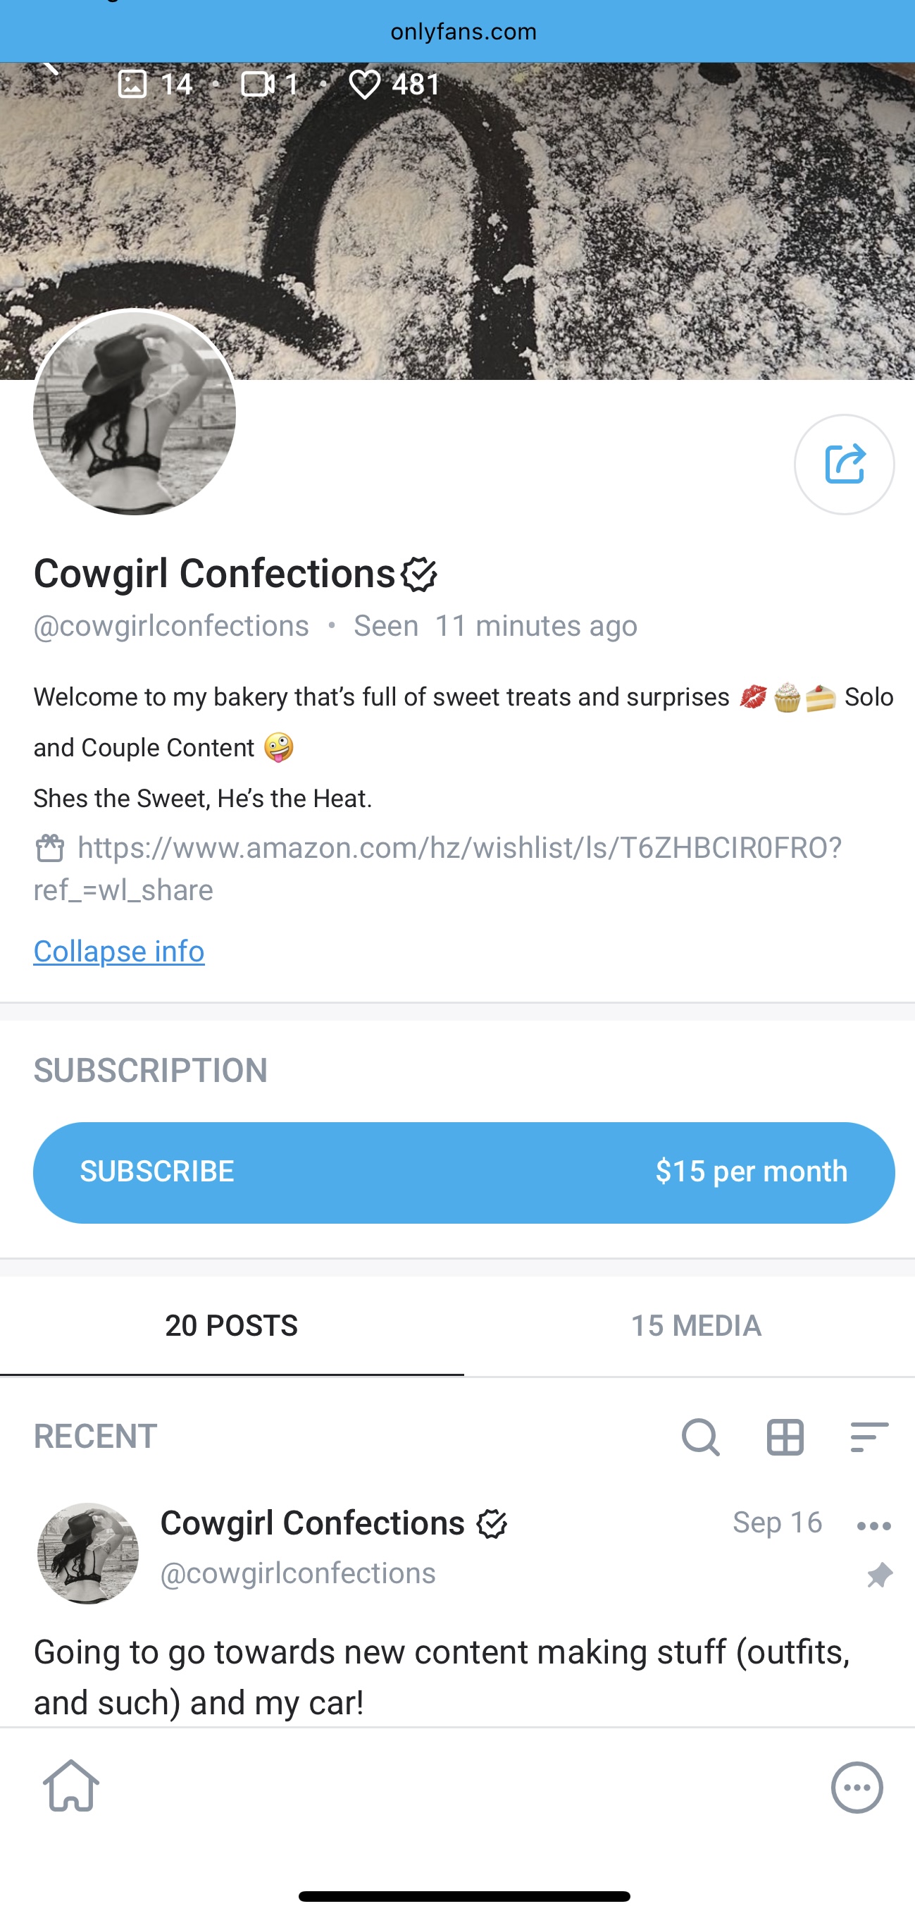Image resolution: width=915 pixels, height=1918 pixels.
Task: Open search in recent posts
Action: 700,1437
